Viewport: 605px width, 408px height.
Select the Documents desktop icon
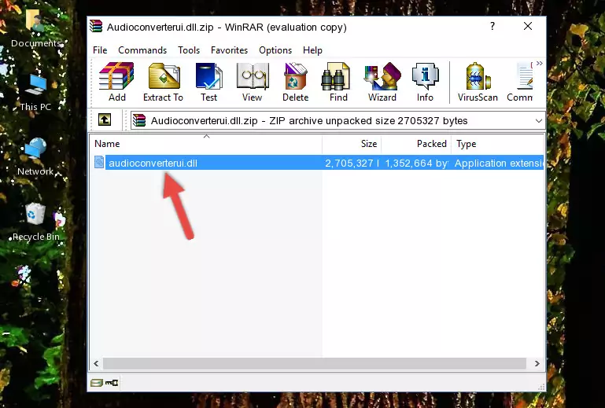36,28
